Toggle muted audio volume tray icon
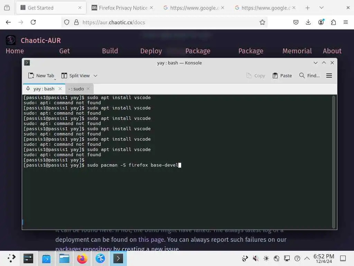The width and height of the screenshot is (354, 266). click(255, 258)
